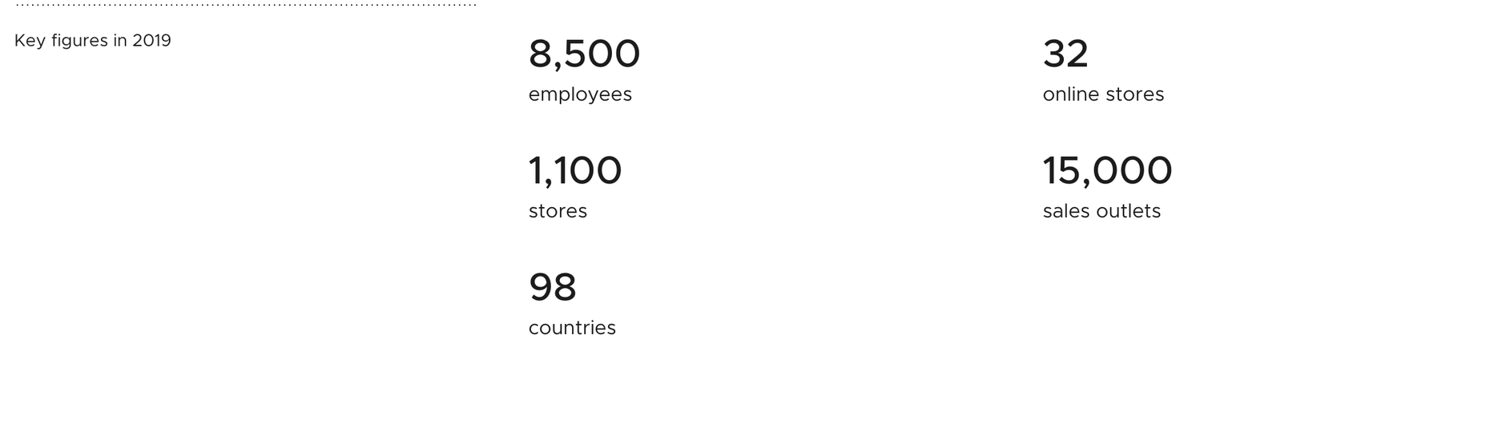Select the 98 figure
Viewport: 1490px width, 431px height.
point(553,288)
